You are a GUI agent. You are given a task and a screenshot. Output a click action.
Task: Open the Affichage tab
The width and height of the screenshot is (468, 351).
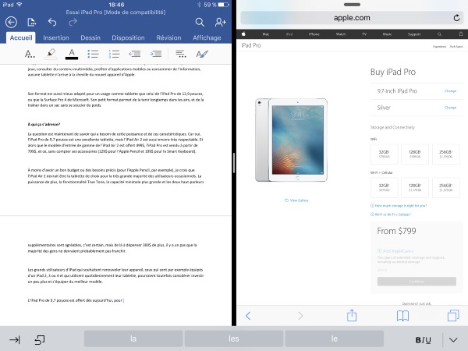click(207, 38)
